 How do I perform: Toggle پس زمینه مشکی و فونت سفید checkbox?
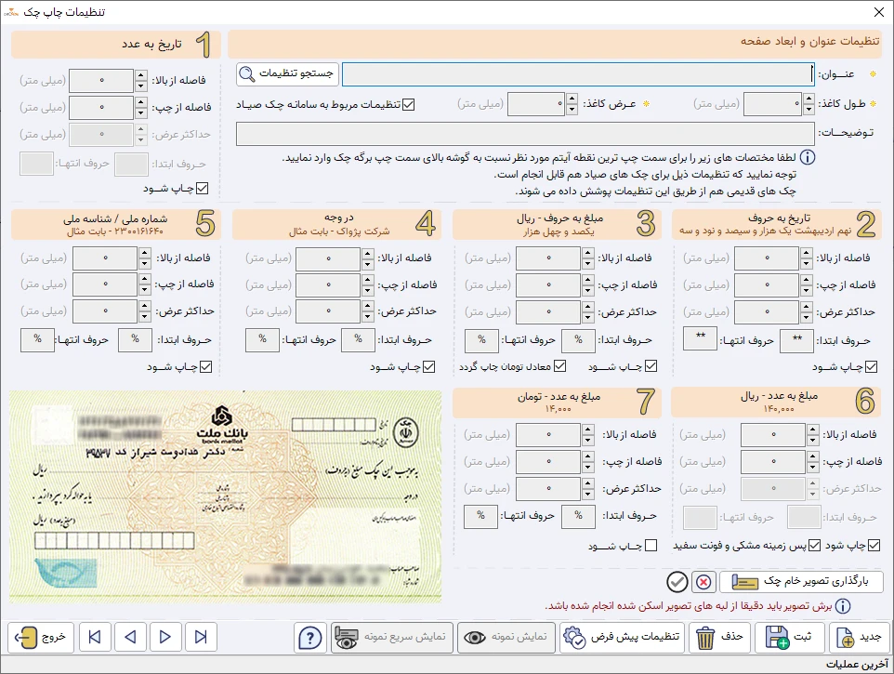tap(815, 545)
